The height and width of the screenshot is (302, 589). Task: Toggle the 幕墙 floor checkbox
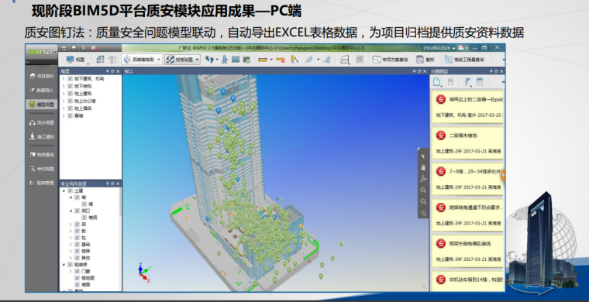coord(70,115)
